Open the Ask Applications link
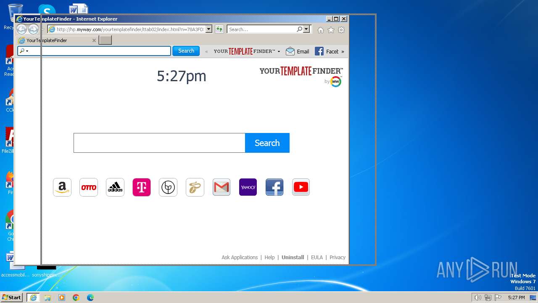The height and width of the screenshot is (303, 538). 240,258
